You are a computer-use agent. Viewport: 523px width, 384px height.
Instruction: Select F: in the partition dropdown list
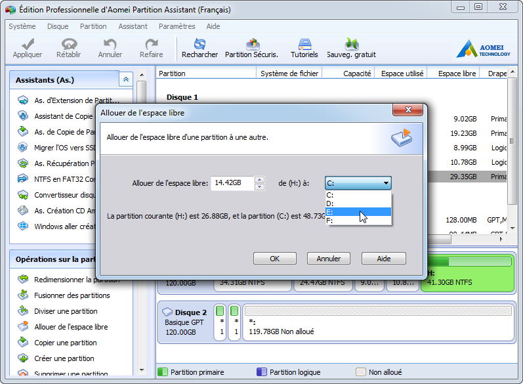pos(358,221)
